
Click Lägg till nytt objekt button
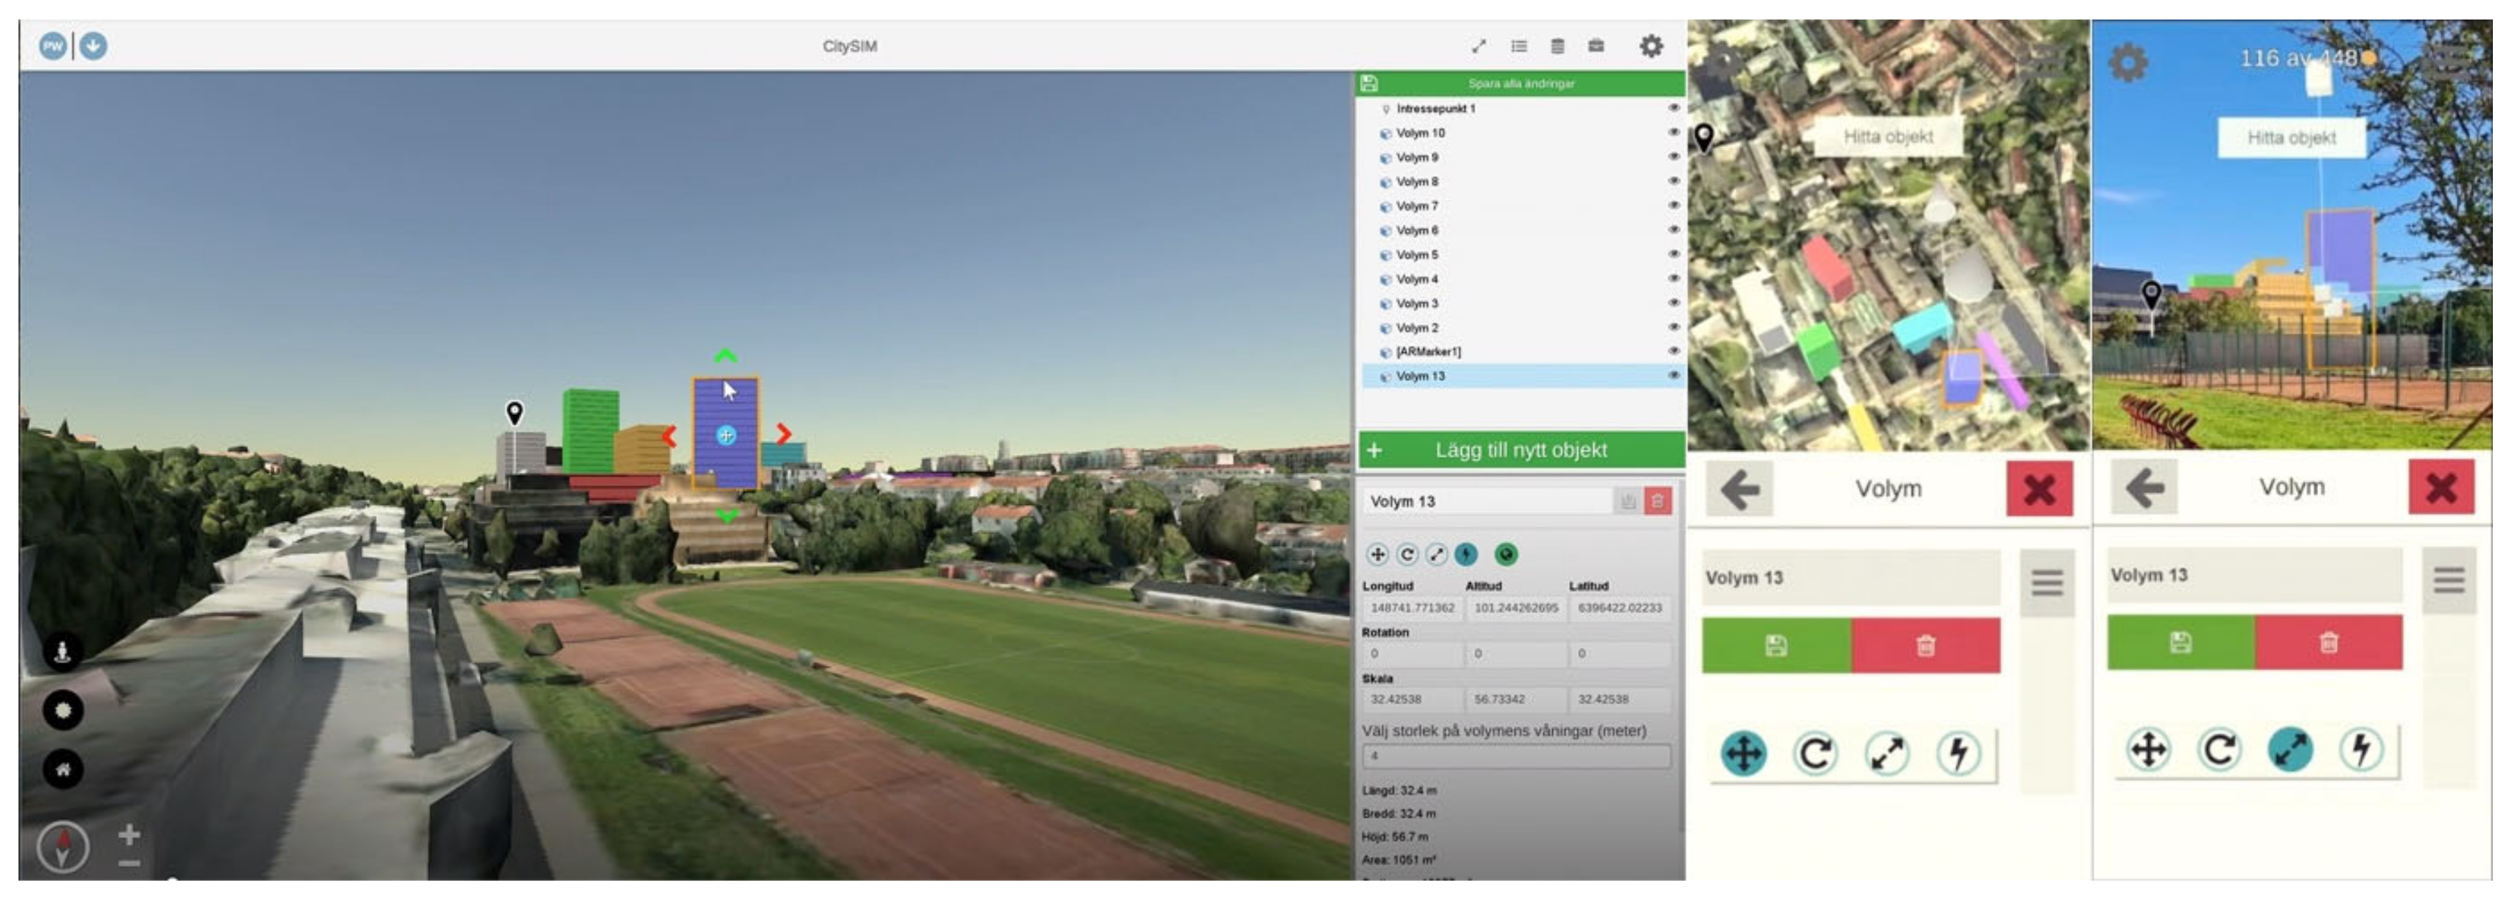pyautogui.click(x=1521, y=450)
